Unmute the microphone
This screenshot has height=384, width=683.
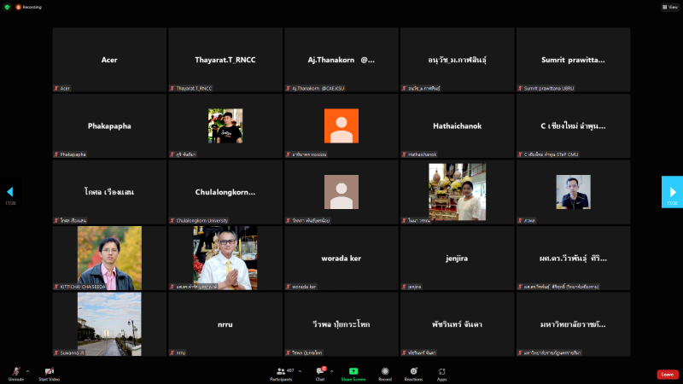coord(16,372)
